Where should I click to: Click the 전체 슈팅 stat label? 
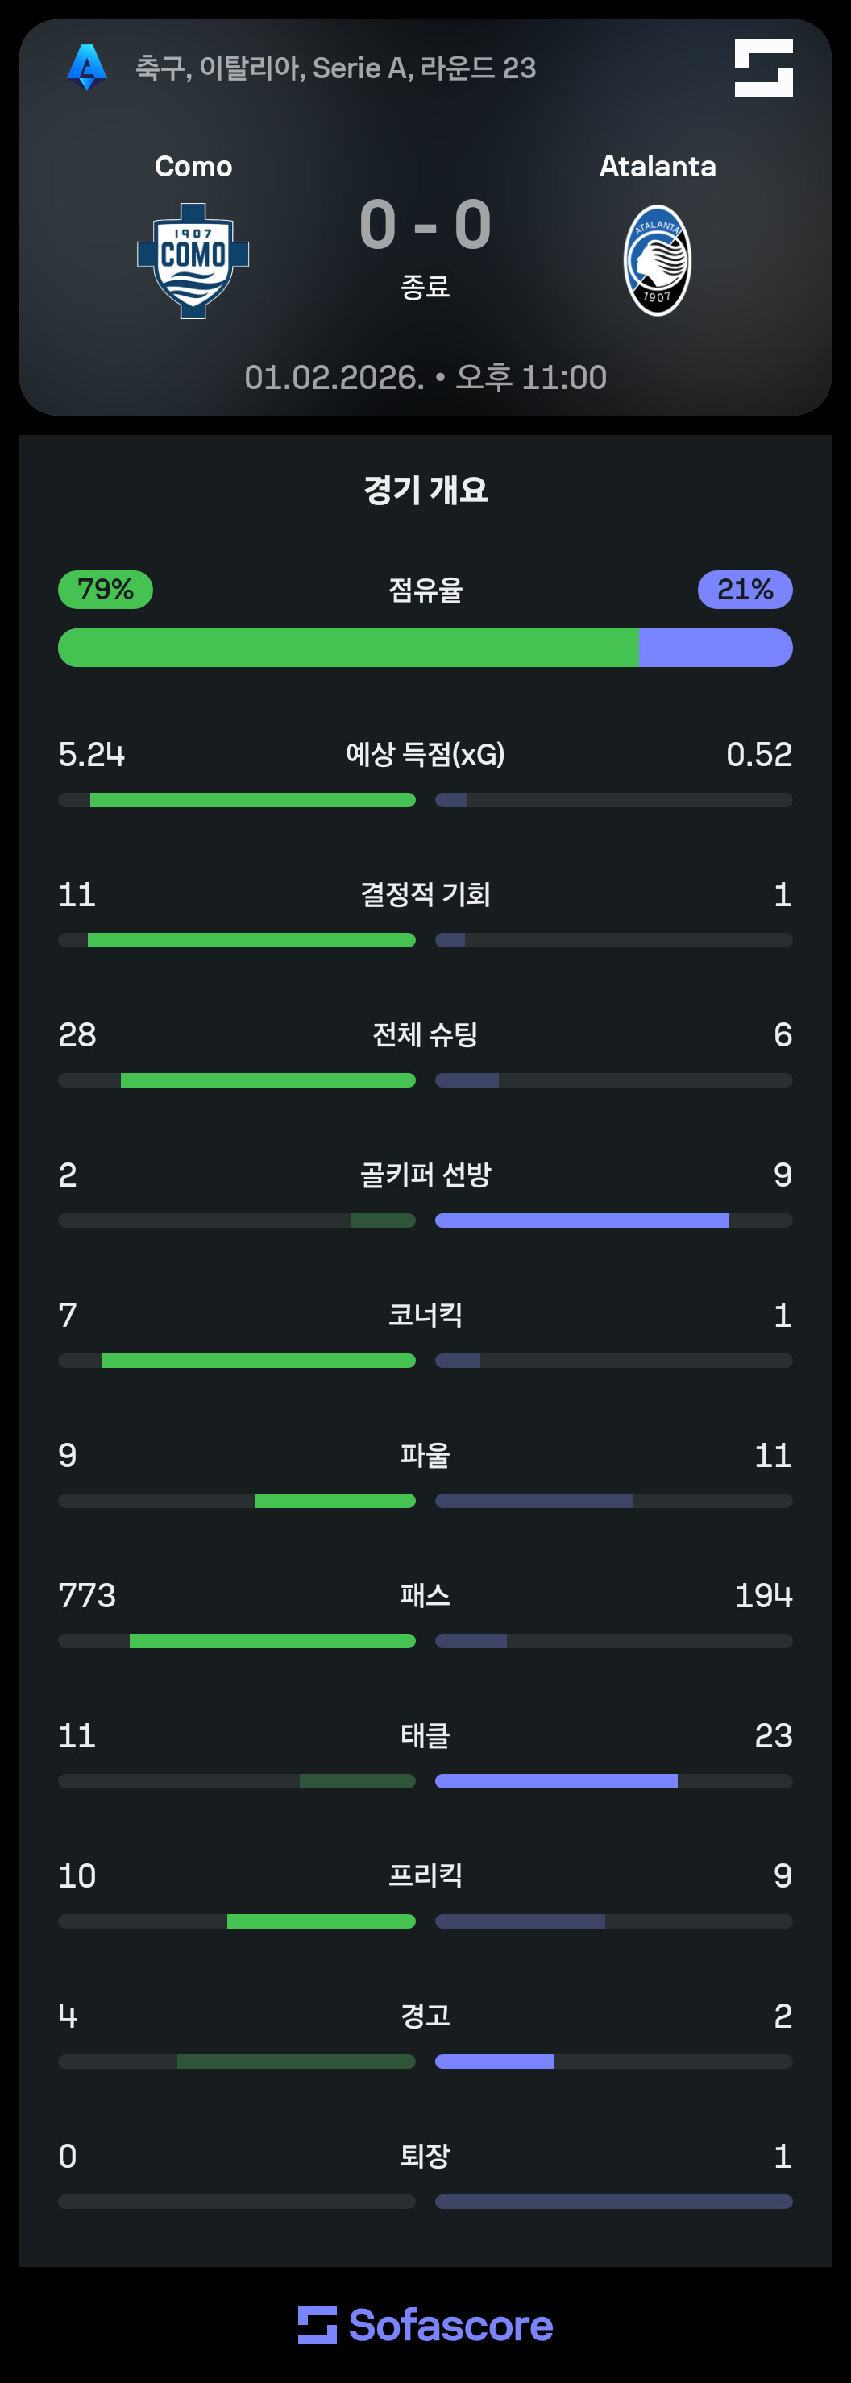coord(425,1034)
